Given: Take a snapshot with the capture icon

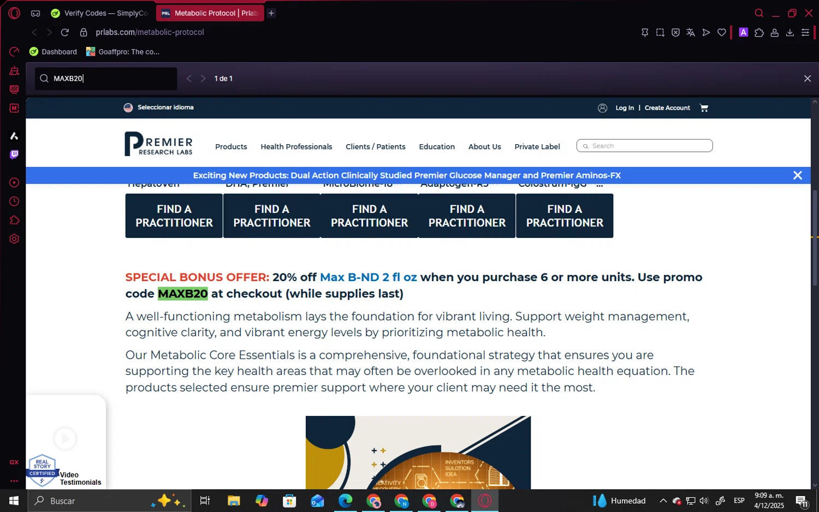Looking at the screenshot, I should [660, 33].
